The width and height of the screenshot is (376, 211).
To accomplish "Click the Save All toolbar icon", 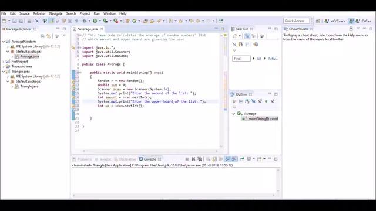I will tap(21, 21).
